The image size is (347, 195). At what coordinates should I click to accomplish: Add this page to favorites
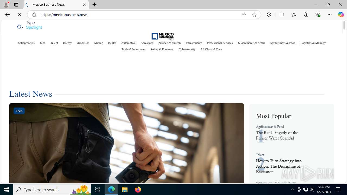254,15
